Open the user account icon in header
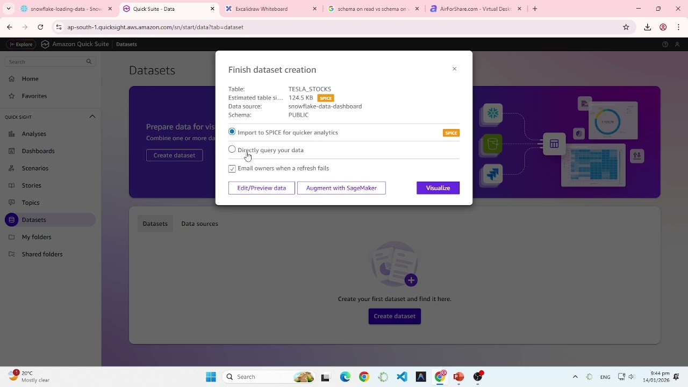 click(x=678, y=45)
